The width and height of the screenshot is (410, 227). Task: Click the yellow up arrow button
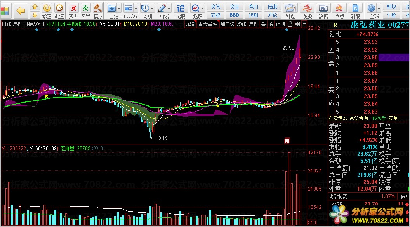coord(35,6)
